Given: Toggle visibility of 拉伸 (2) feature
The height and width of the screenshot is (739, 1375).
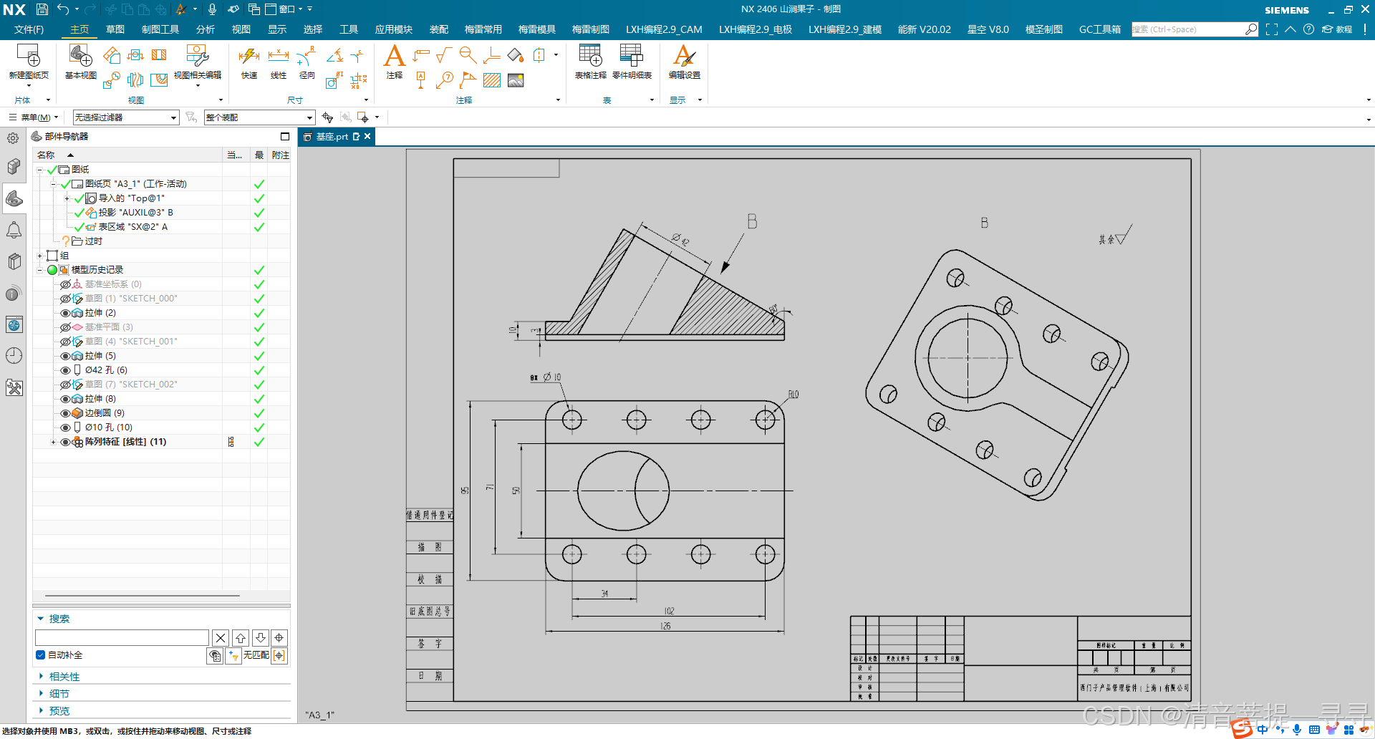Looking at the screenshot, I should coord(65,313).
